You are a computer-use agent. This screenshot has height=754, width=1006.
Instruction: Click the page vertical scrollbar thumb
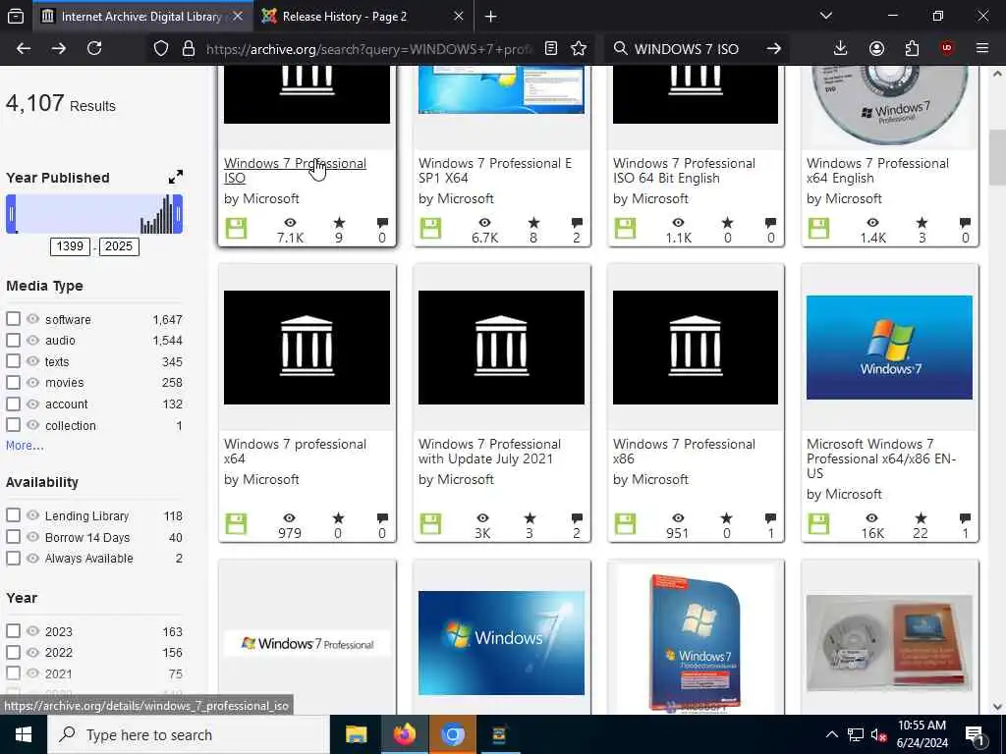point(997,156)
